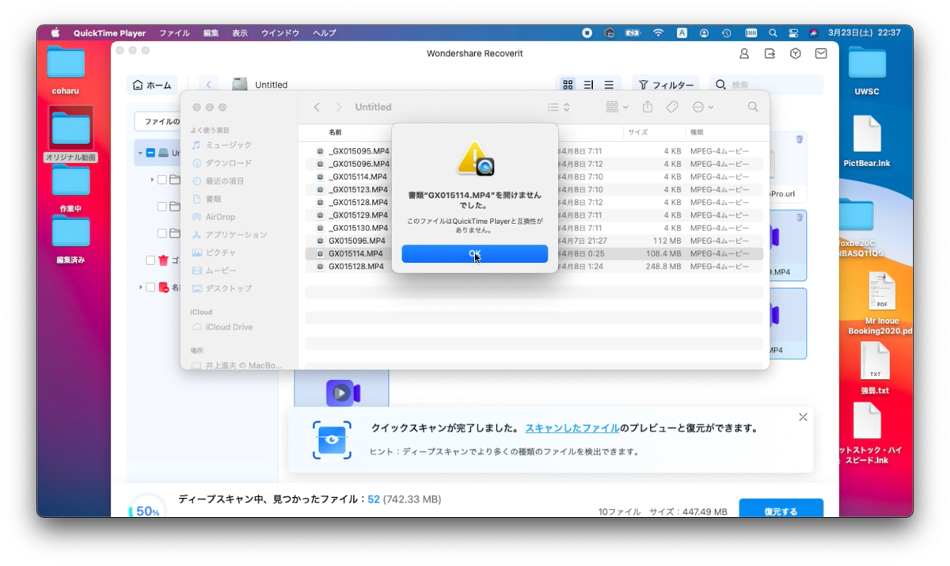Check the trash item checkbox in Recoverit tree
This screenshot has height=566, width=950.
click(150, 260)
